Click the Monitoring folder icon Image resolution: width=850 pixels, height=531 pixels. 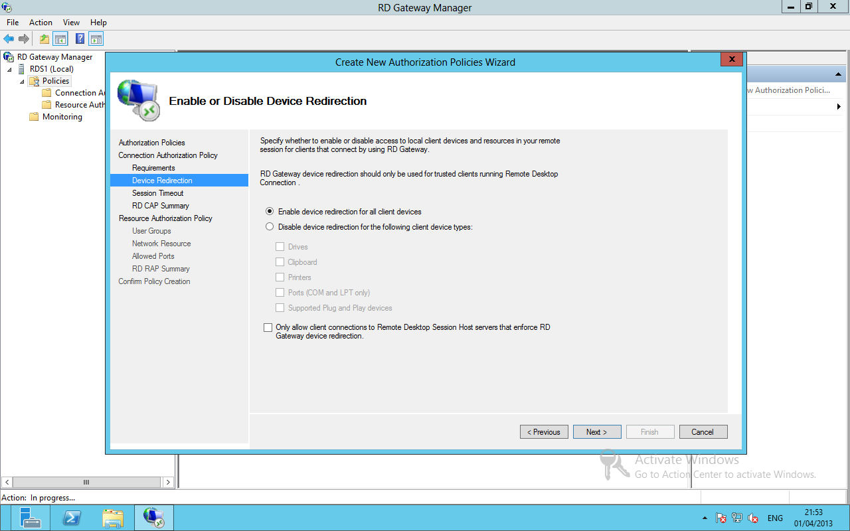[x=34, y=117]
